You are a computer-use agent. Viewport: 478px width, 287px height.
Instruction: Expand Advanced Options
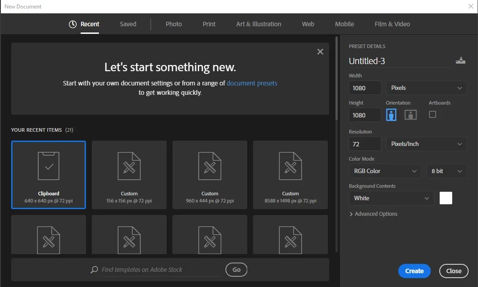(373, 214)
